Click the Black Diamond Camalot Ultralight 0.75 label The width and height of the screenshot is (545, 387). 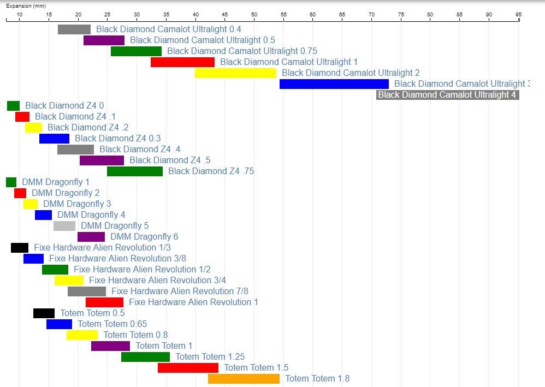(242, 51)
